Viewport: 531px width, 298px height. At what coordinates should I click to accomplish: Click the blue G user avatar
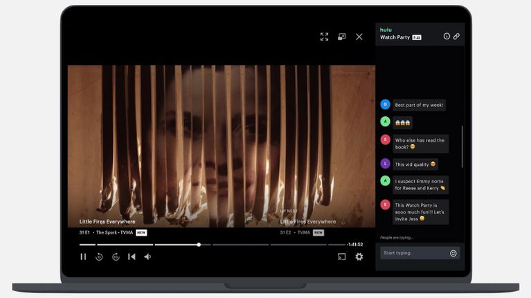(385, 104)
